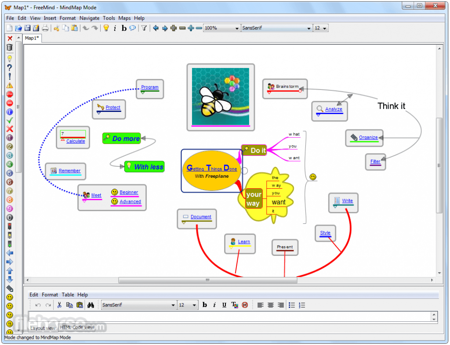This screenshot has width=450, height=345.
Task: Add the paperclip attachment icon from the sidebar
Action: coord(10,288)
